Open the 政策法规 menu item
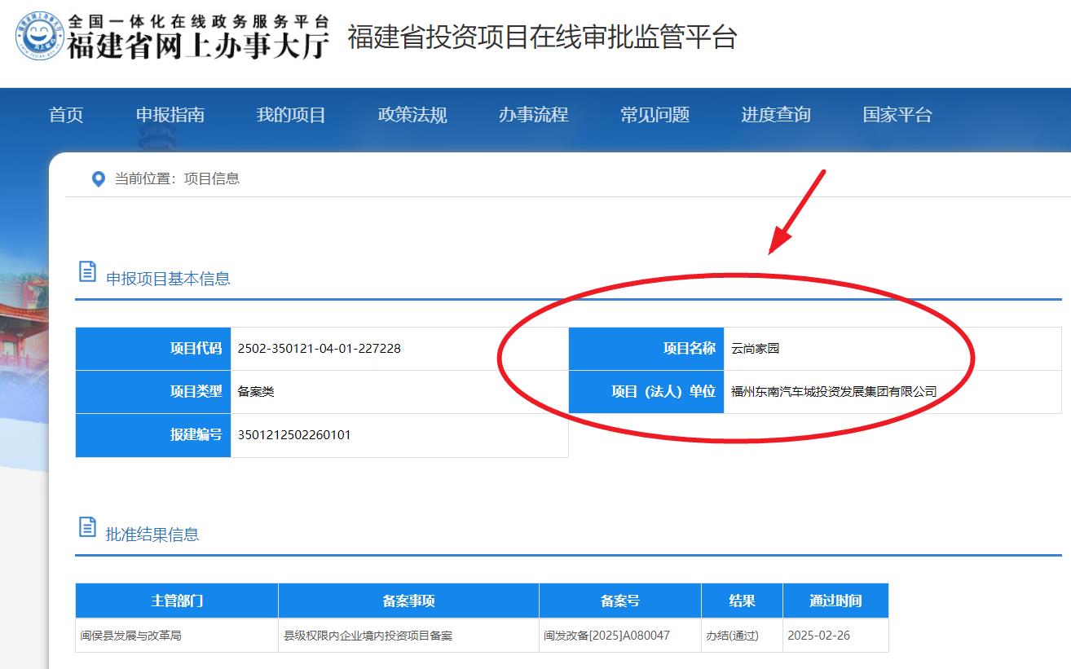Screen dimensions: 1071x669 [x=412, y=115]
